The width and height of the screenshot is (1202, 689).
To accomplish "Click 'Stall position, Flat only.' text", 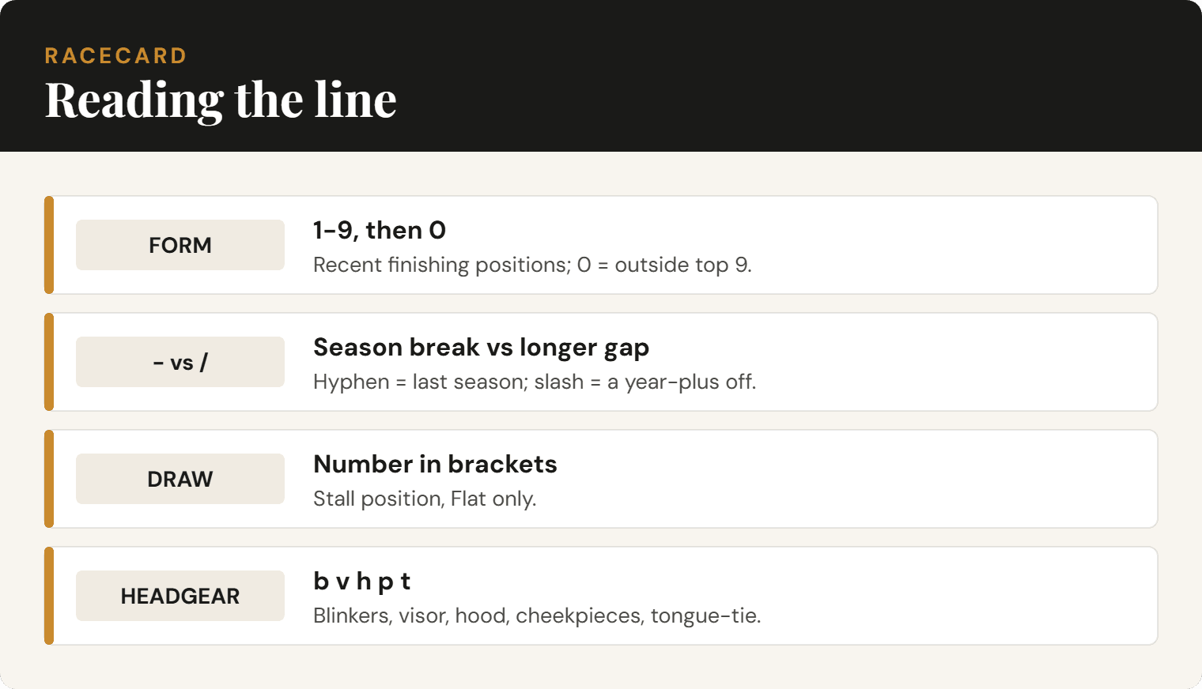I will [425, 499].
